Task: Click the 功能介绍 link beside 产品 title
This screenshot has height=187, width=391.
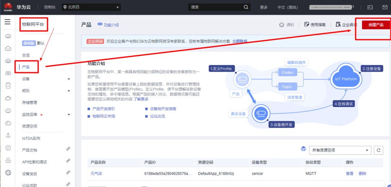Action: pos(111,25)
